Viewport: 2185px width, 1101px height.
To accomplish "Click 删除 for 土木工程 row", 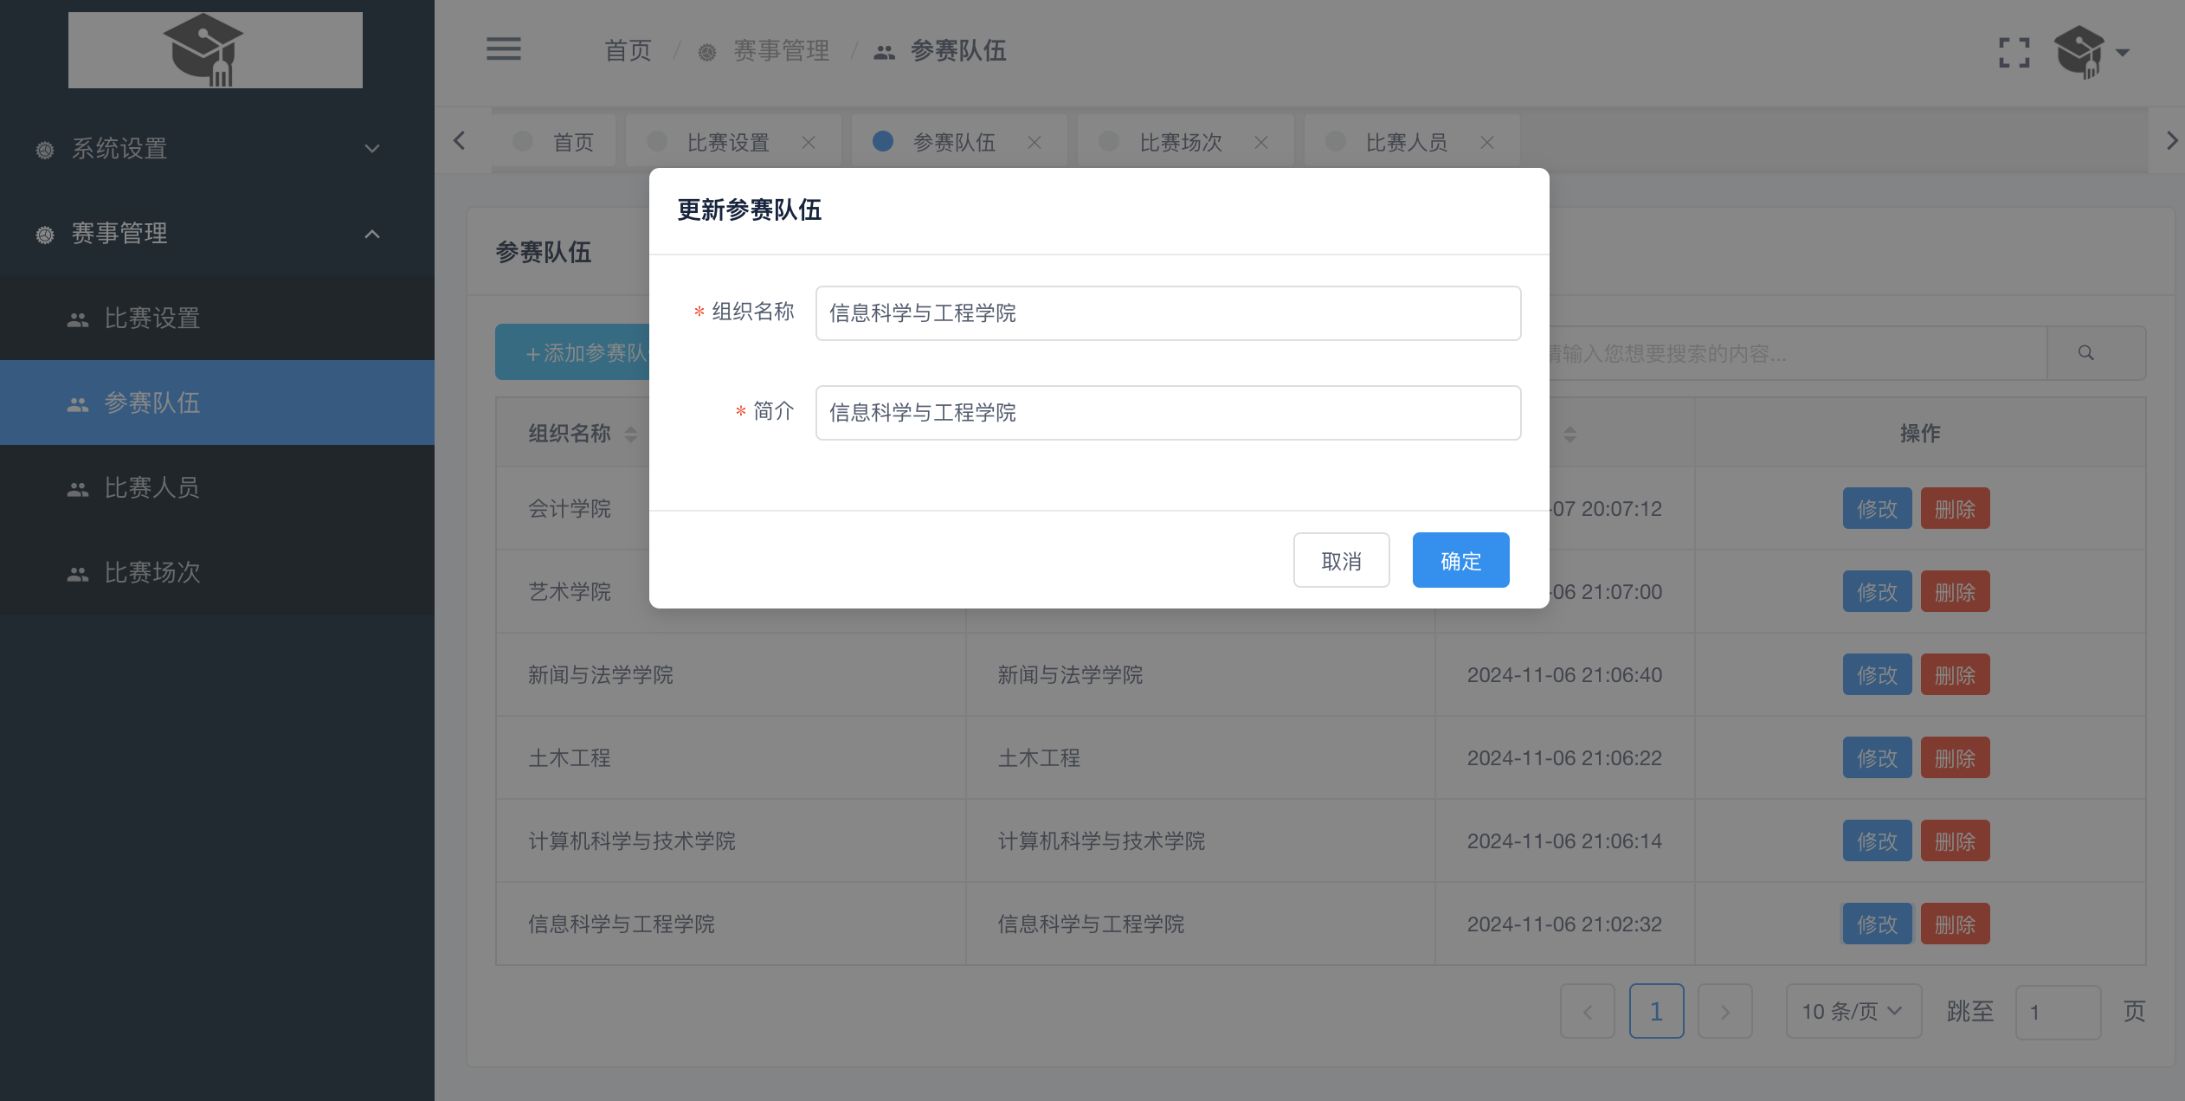I will 1955,757.
